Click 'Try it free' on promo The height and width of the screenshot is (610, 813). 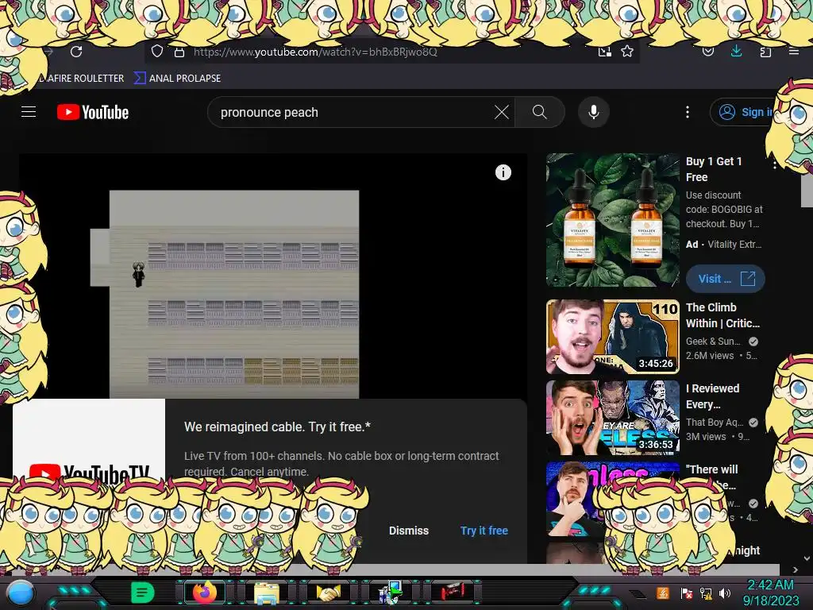click(x=484, y=531)
